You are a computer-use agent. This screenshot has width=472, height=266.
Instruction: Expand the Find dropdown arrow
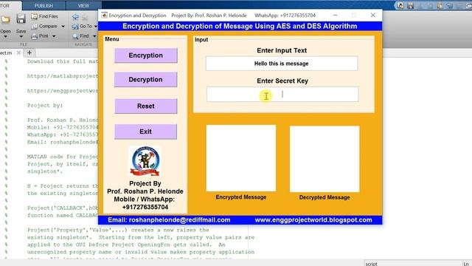94,36
